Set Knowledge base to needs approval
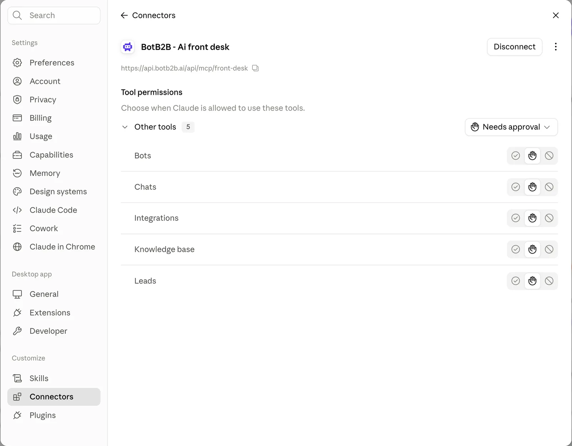The height and width of the screenshot is (446, 572). click(532, 249)
